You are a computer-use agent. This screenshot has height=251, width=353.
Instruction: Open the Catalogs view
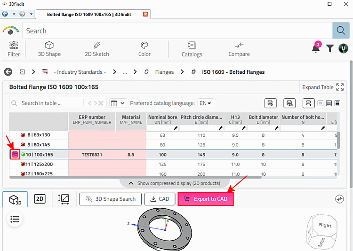tap(192, 49)
